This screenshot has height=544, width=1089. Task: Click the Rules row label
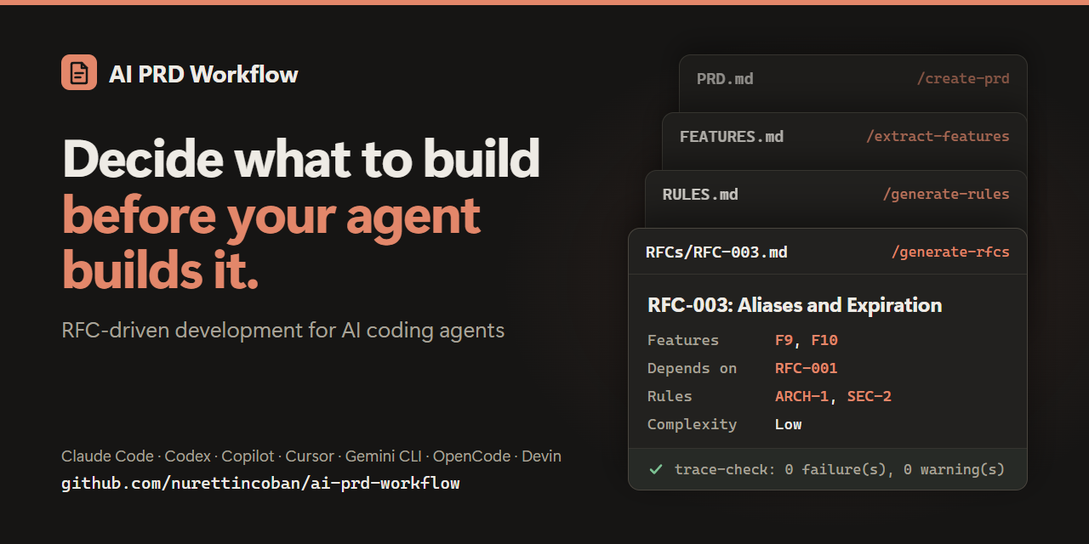pos(670,396)
